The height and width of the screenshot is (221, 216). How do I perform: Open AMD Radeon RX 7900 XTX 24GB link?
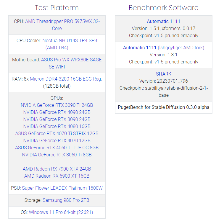(57, 169)
